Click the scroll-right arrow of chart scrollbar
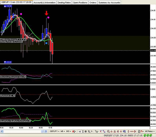The image size is (156, 137). point(46,131)
